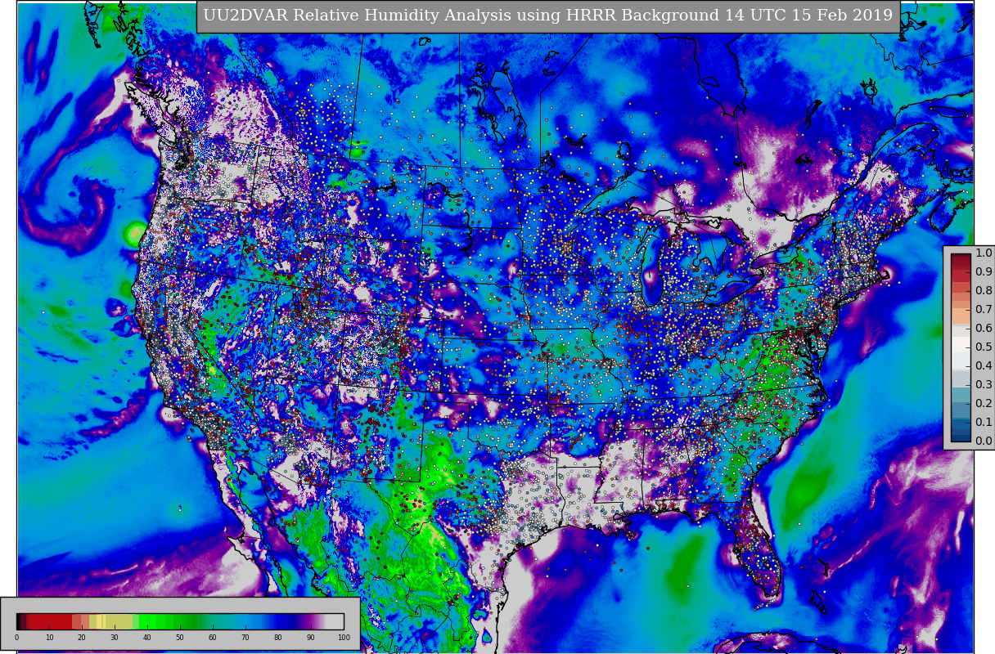Image resolution: width=995 pixels, height=654 pixels.
Task: Pick the purple swatch near 90 on humidity colorbar
Action: [311, 621]
